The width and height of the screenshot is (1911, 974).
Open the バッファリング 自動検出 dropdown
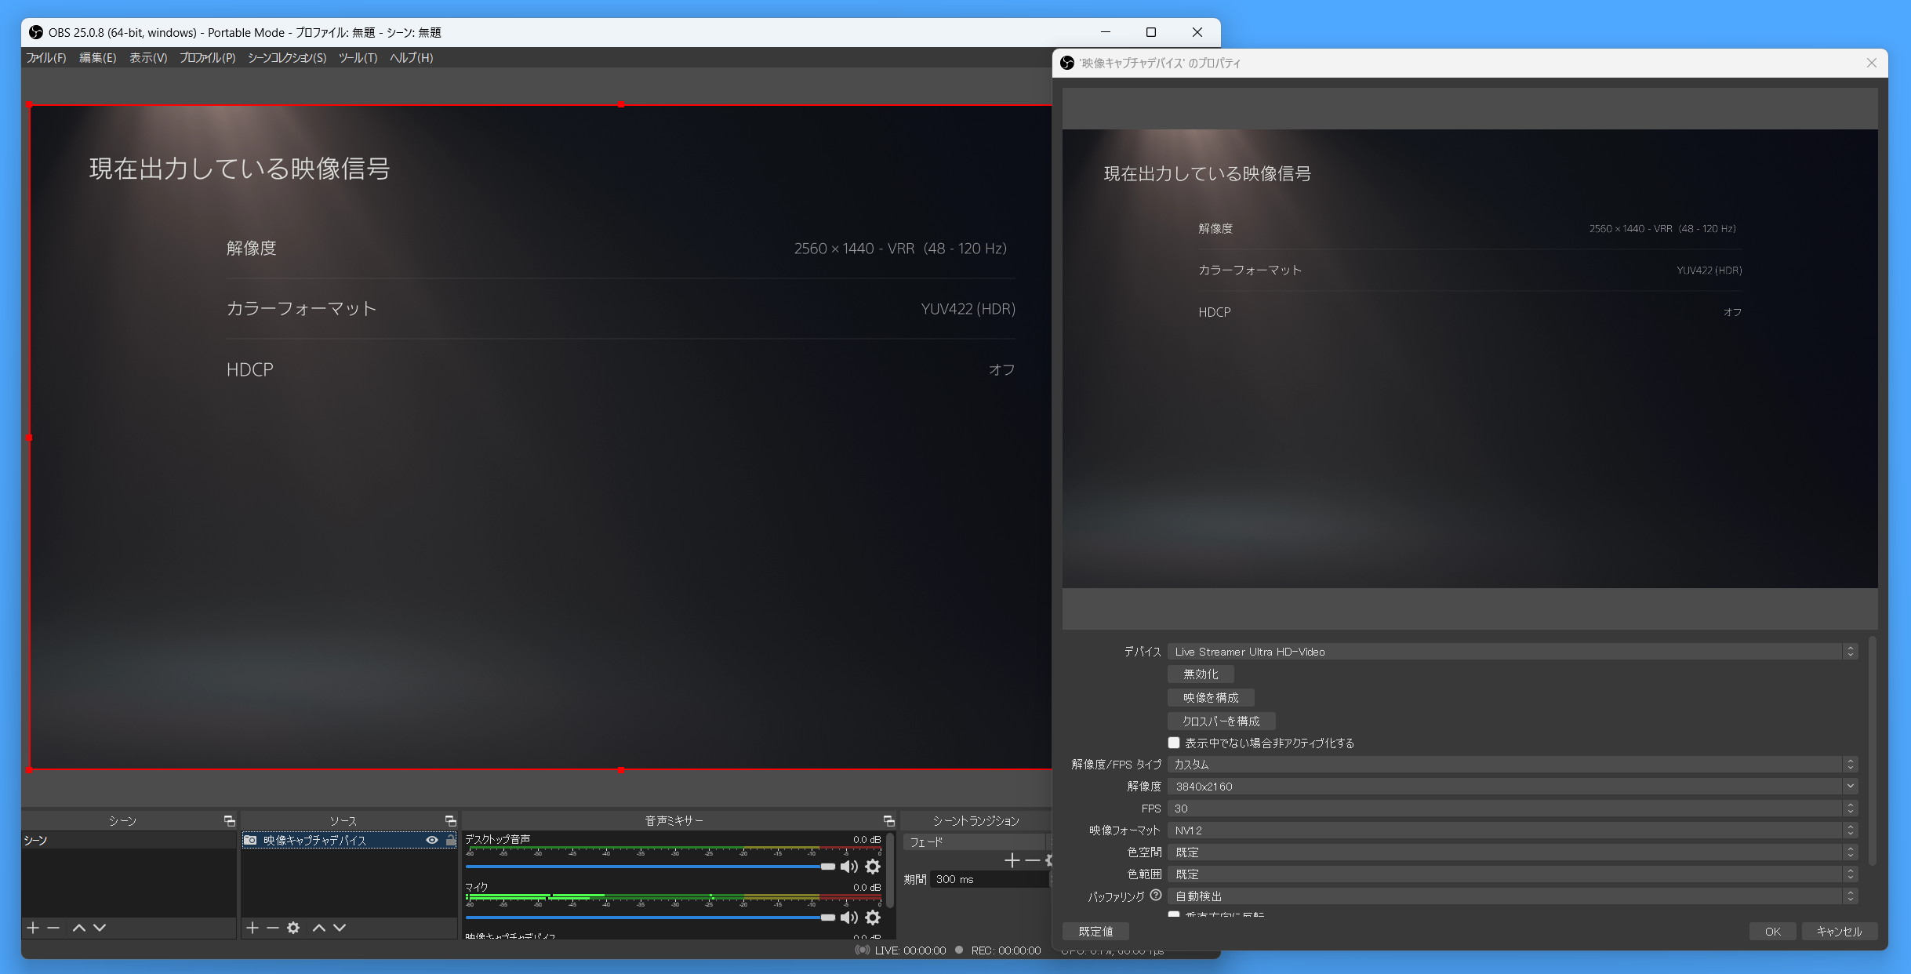[x=1513, y=896]
